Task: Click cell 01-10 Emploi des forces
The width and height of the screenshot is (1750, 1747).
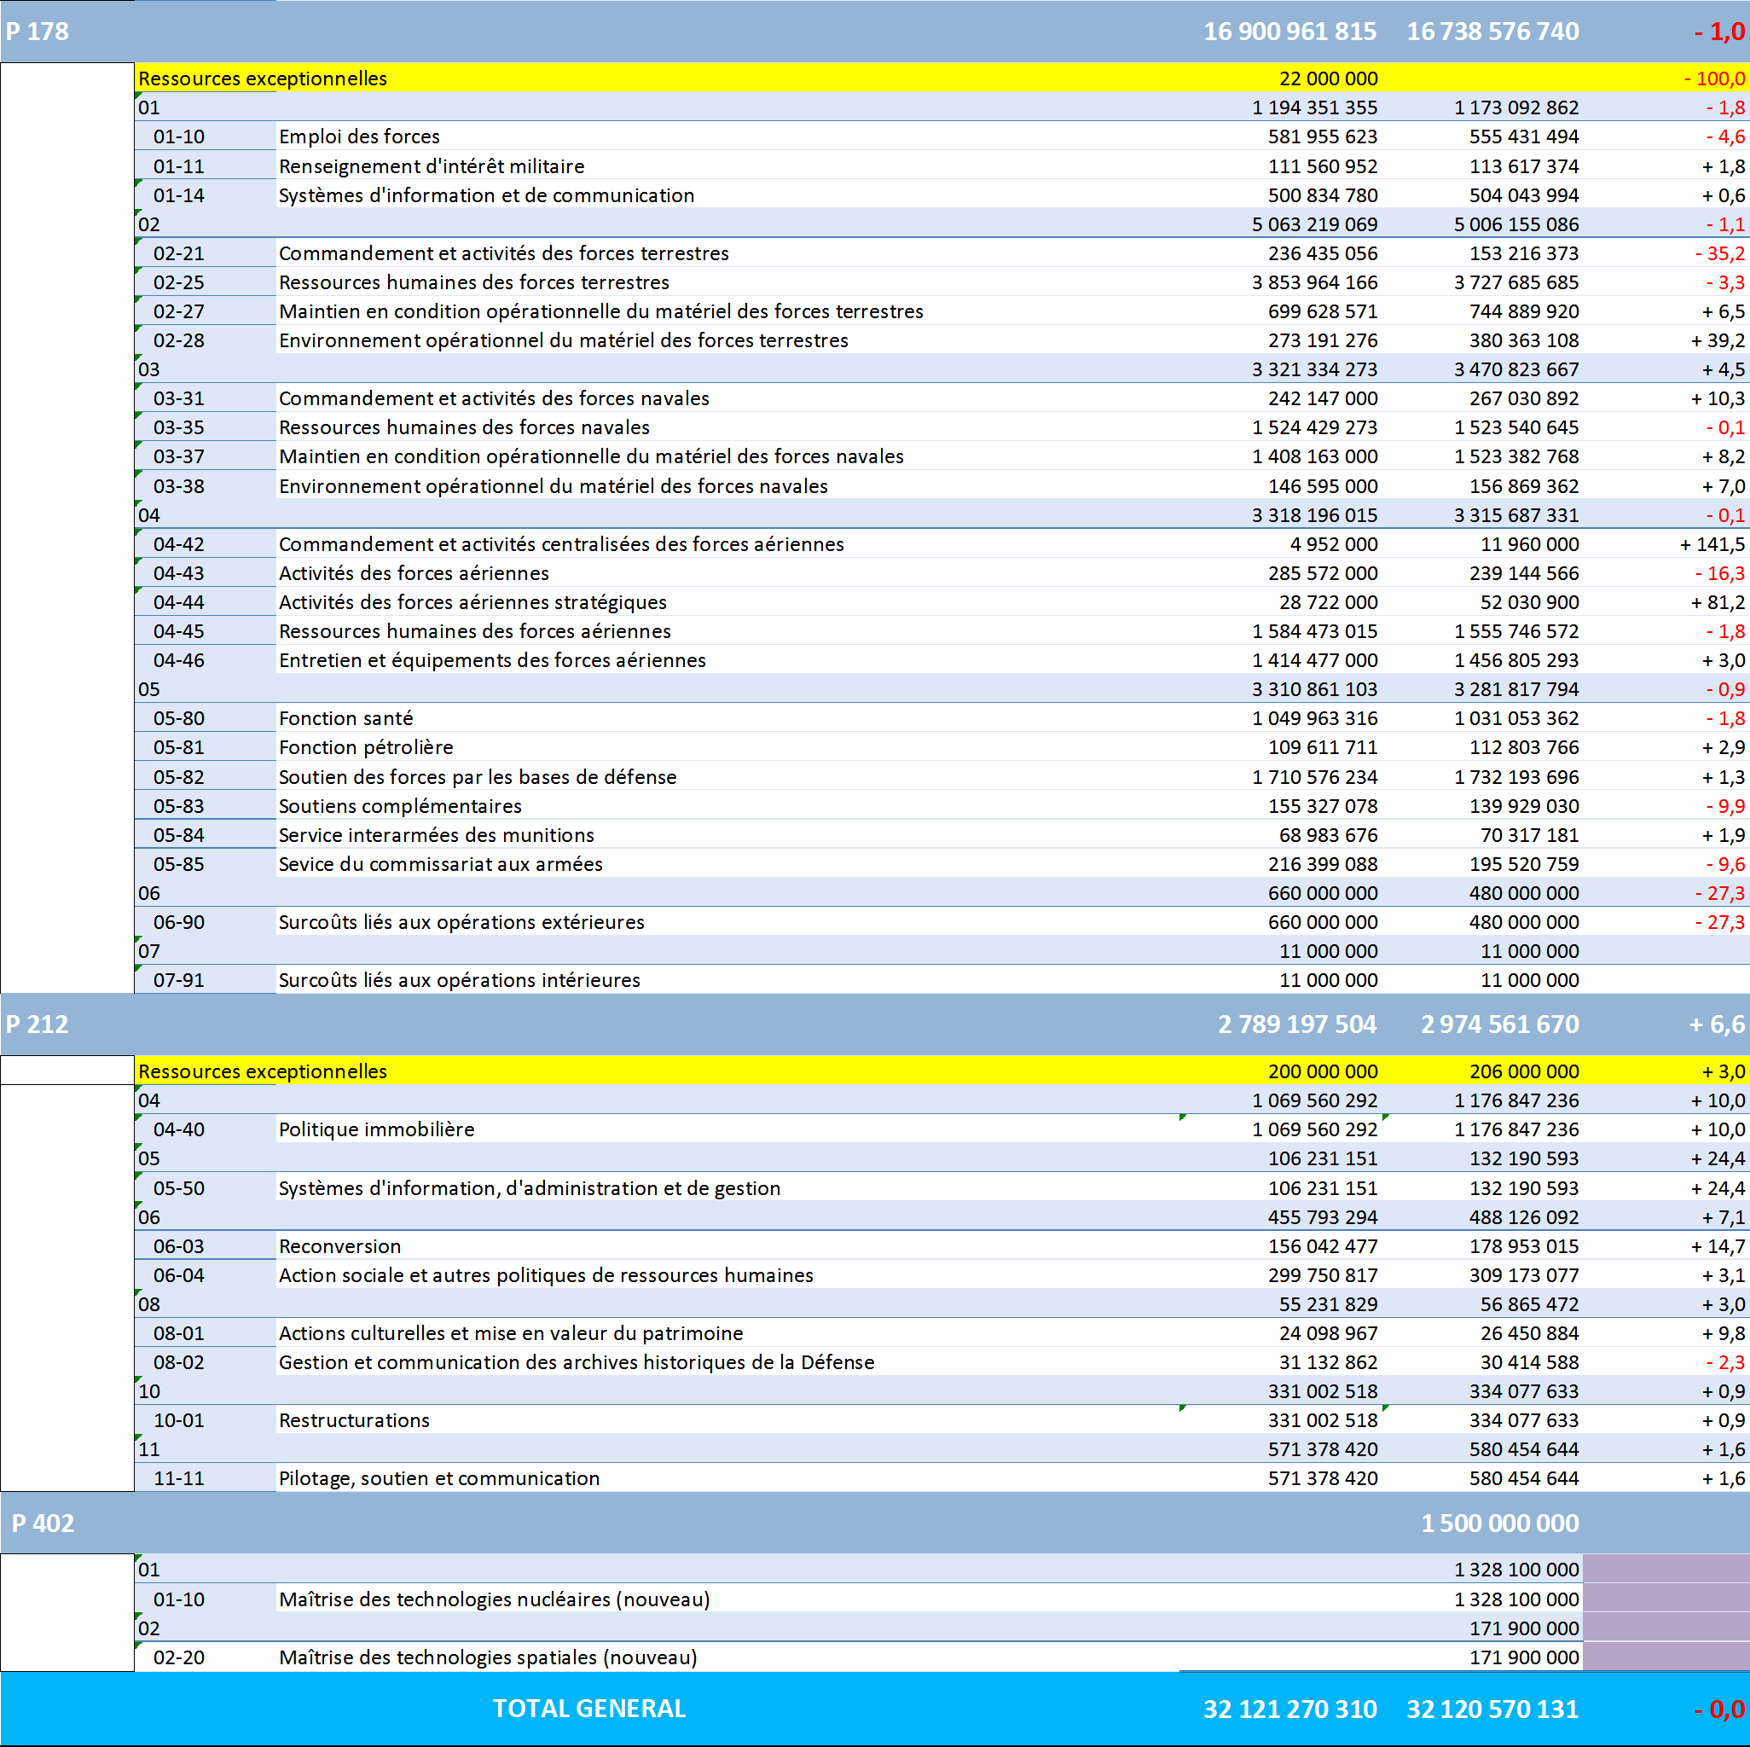Action: tap(359, 136)
